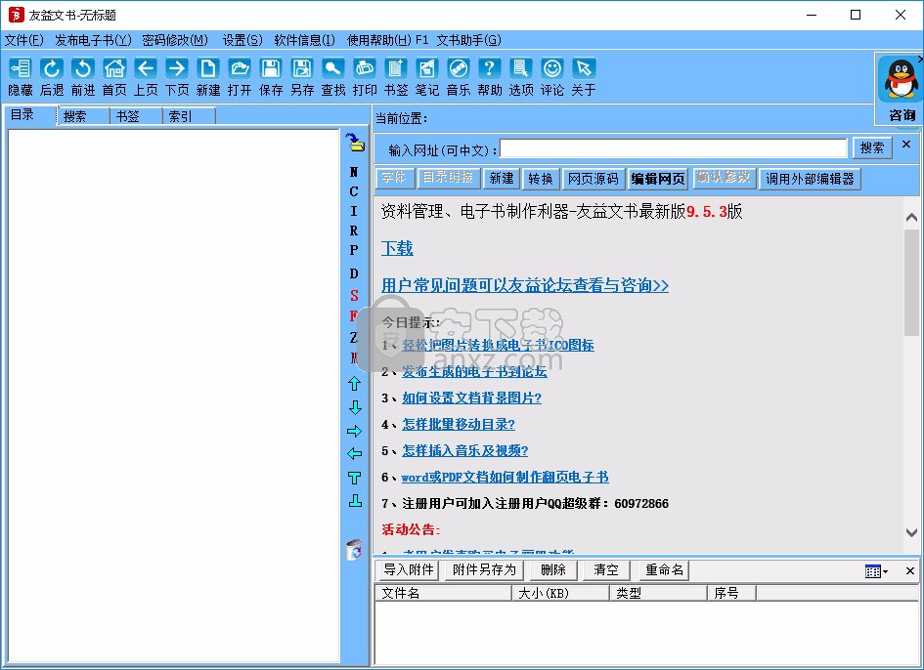Screen dimensions: 924x670
Task: Open the 文书助手(G) menu
Action: tap(469, 40)
